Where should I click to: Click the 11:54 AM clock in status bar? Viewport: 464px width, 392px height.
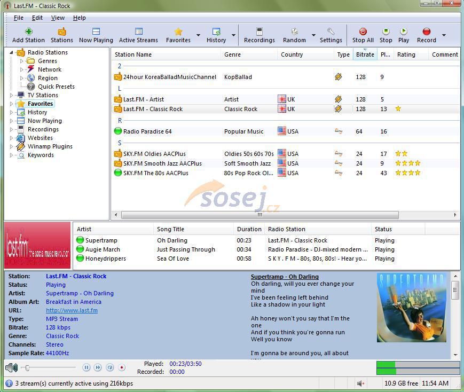tap(435, 383)
